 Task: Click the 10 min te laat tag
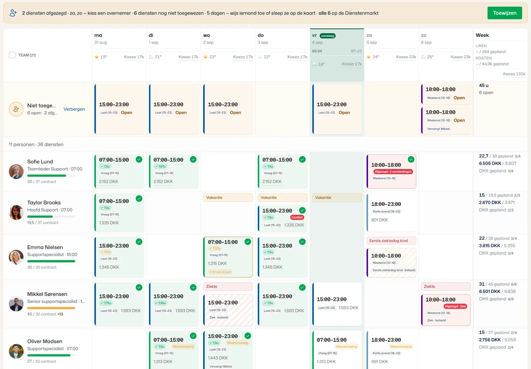point(220,272)
